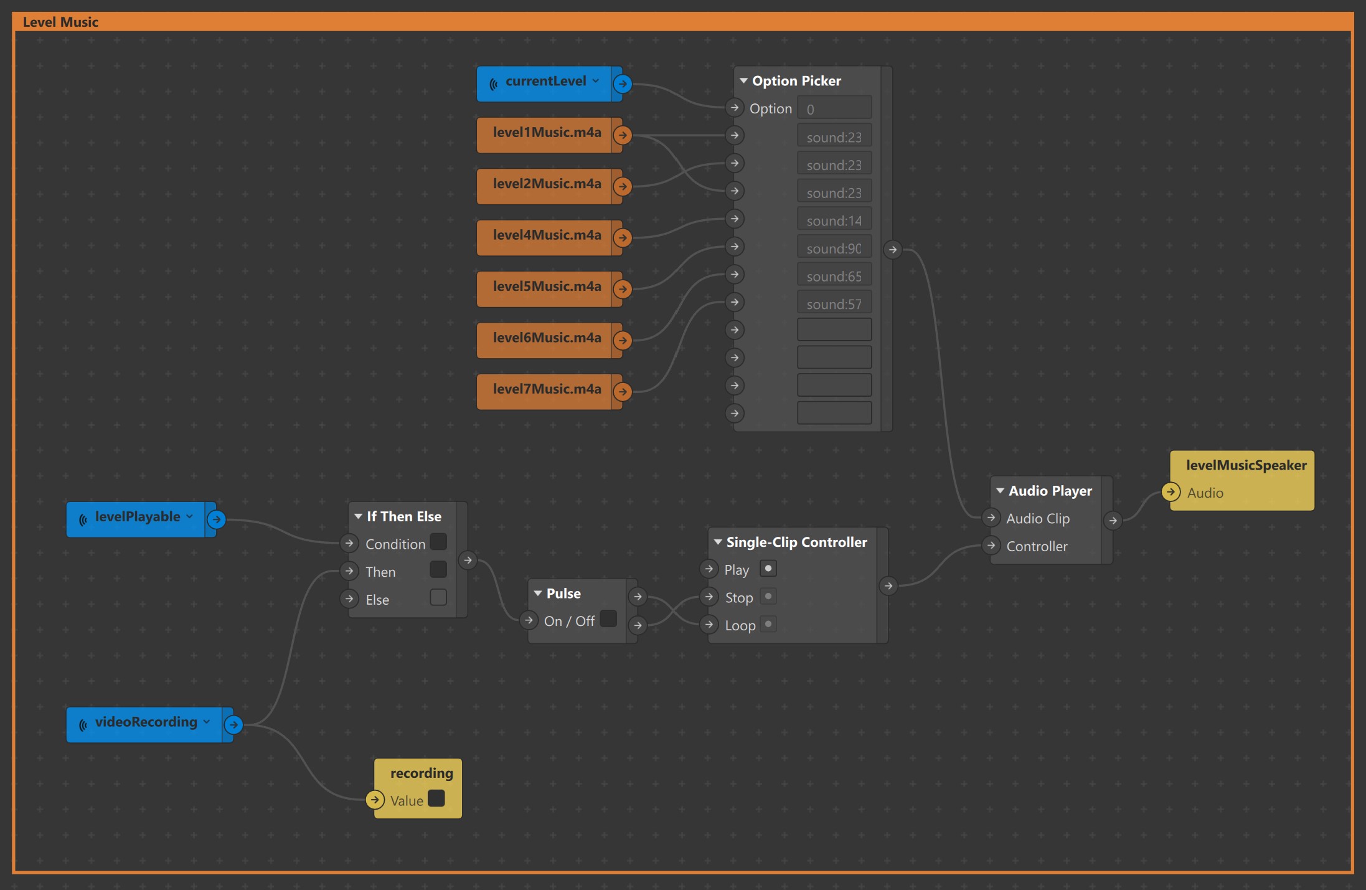Click the Option value input field
Viewport: 1366px width, 890px height.
click(834, 109)
